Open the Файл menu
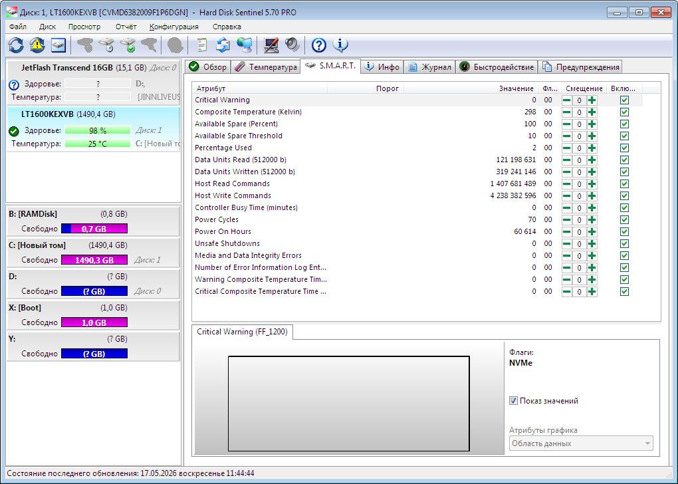 pos(18,27)
